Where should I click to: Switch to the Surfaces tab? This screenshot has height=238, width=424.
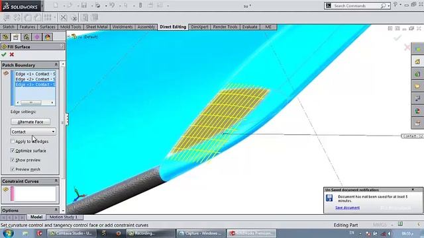pyautogui.click(x=47, y=27)
